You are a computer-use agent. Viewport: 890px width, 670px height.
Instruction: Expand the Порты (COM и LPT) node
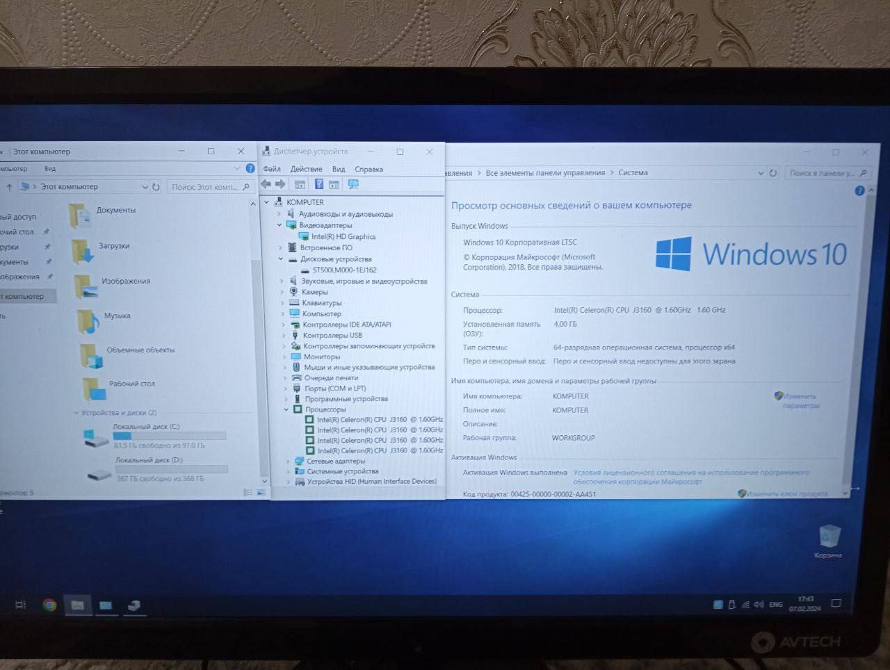(x=285, y=388)
